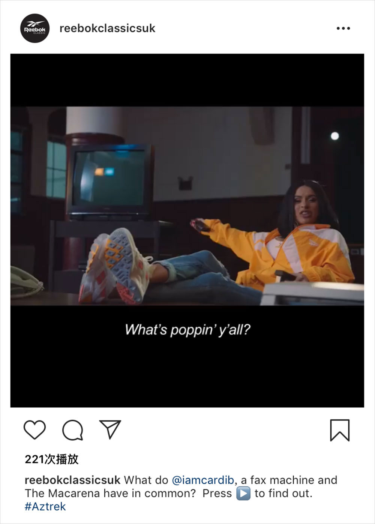This screenshot has width=375, height=524.
Task: Open the Reebok Classic profile avatar
Action: tap(35, 28)
